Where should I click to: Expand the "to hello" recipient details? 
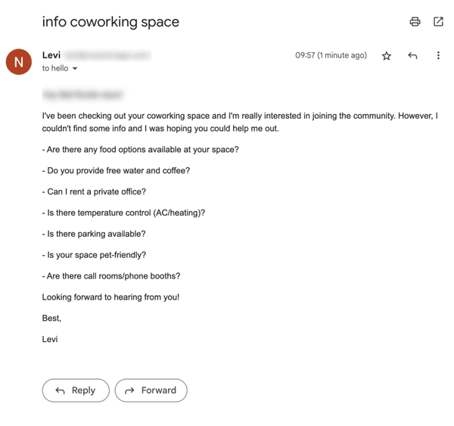(74, 69)
